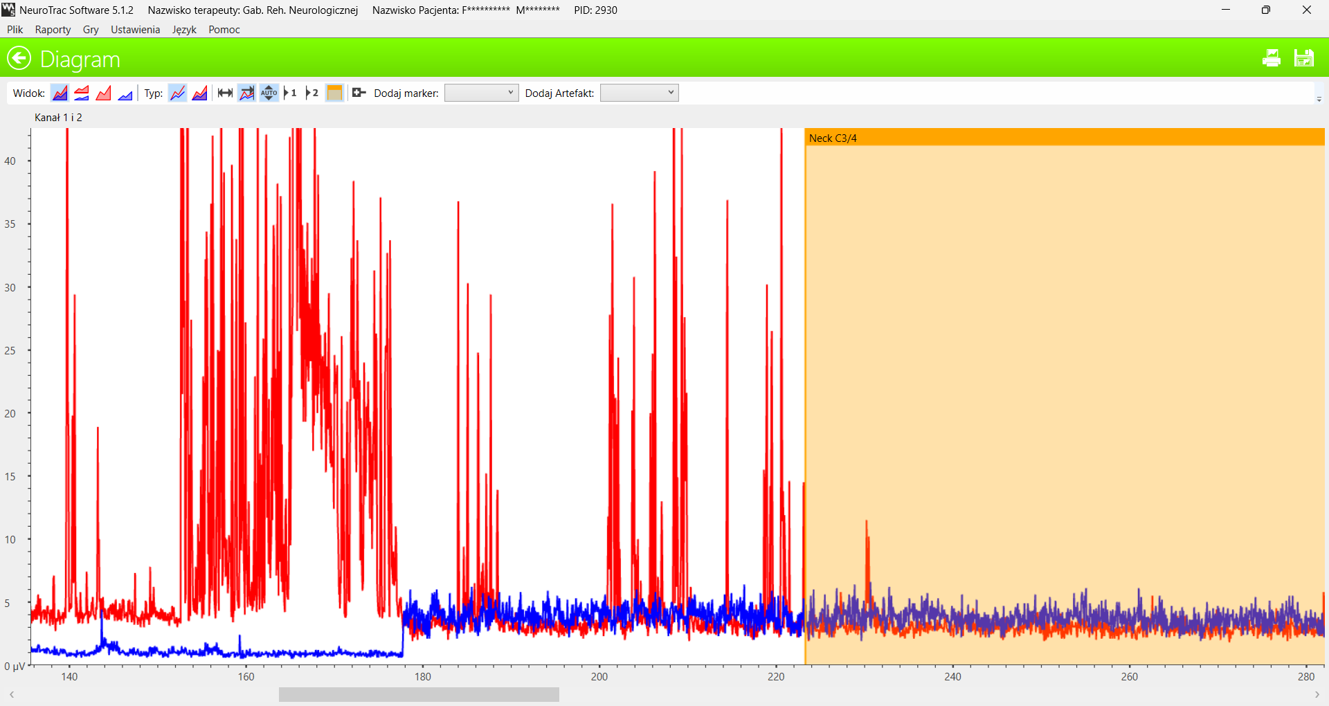1329x706 pixels.
Task: Toggle the AUTO vertical scale button
Action: 269,93
